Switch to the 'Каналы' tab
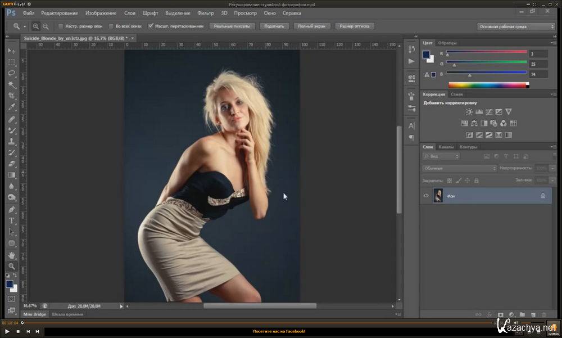The image size is (562, 338). tap(446, 147)
